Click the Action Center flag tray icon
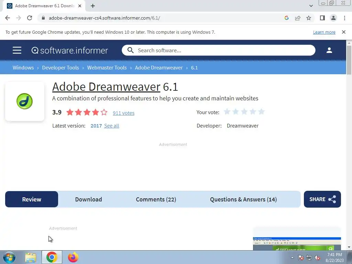Screen dimensions: 352x264 pos(301,258)
